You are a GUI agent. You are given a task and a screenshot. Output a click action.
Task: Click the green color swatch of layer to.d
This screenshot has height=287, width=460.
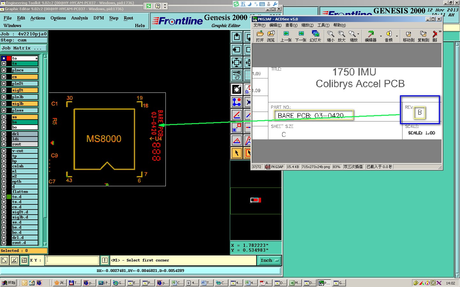coord(9,197)
